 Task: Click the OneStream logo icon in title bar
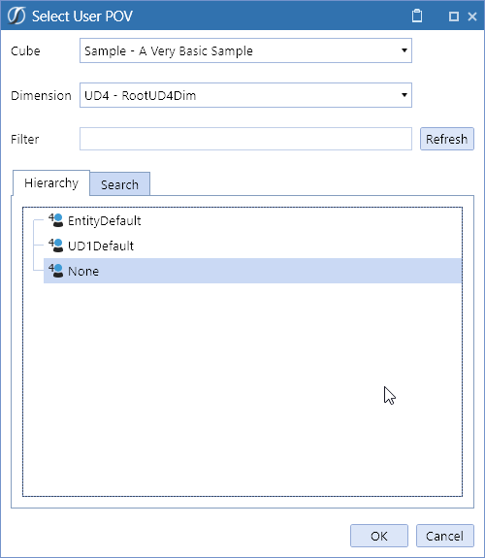click(x=16, y=16)
